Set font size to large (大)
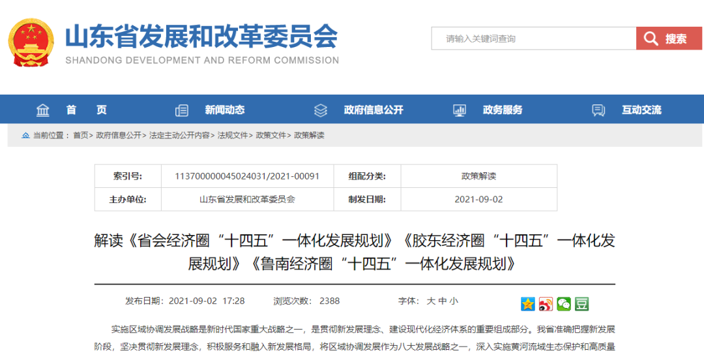 431,301
